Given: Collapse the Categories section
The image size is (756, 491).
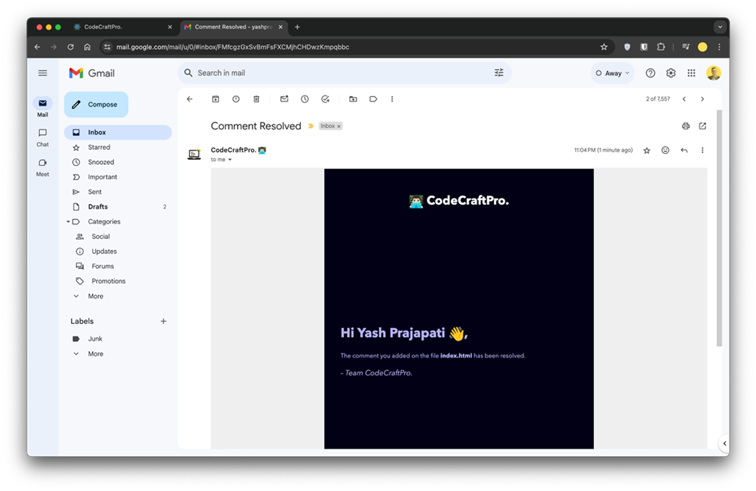Looking at the screenshot, I should (68, 222).
